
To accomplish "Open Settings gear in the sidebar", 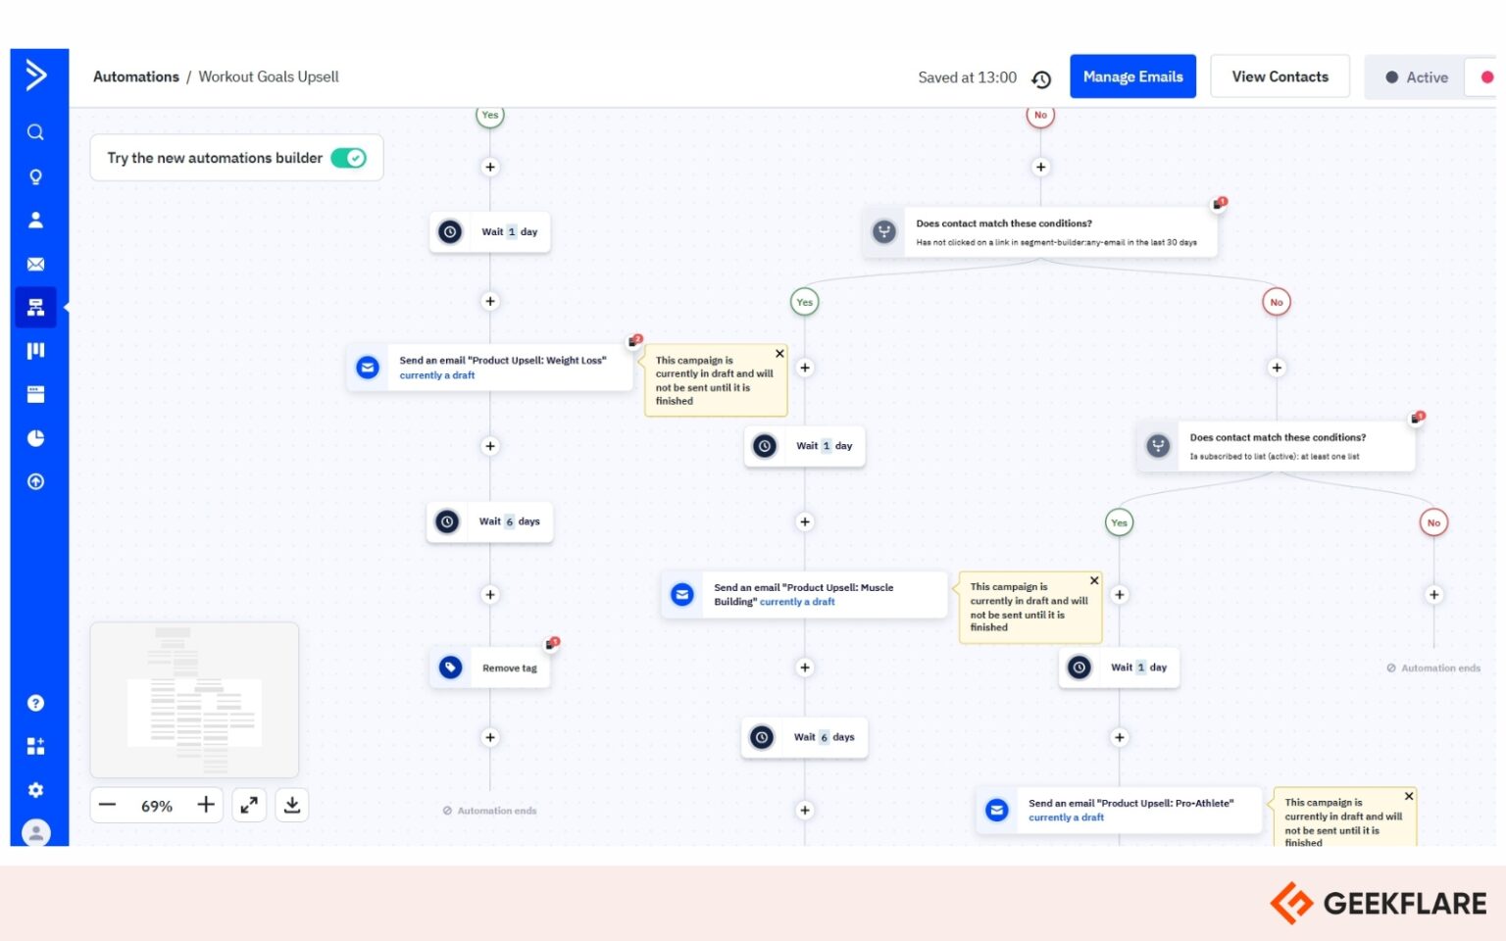I will (x=35, y=790).
